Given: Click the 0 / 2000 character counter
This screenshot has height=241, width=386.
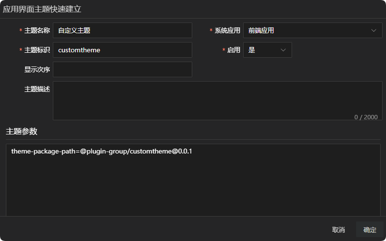Looking at the screenshot, I should (x=366, y=117).
